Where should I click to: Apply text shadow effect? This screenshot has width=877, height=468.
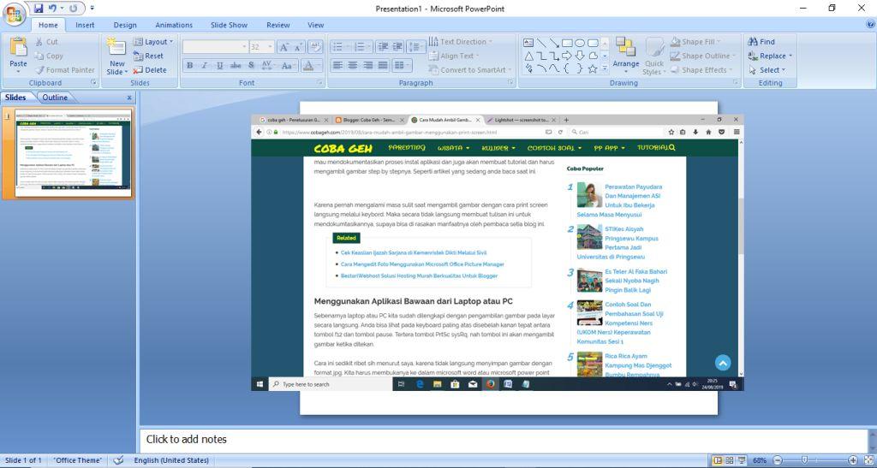pyautogui.click(x=251, y=66)
